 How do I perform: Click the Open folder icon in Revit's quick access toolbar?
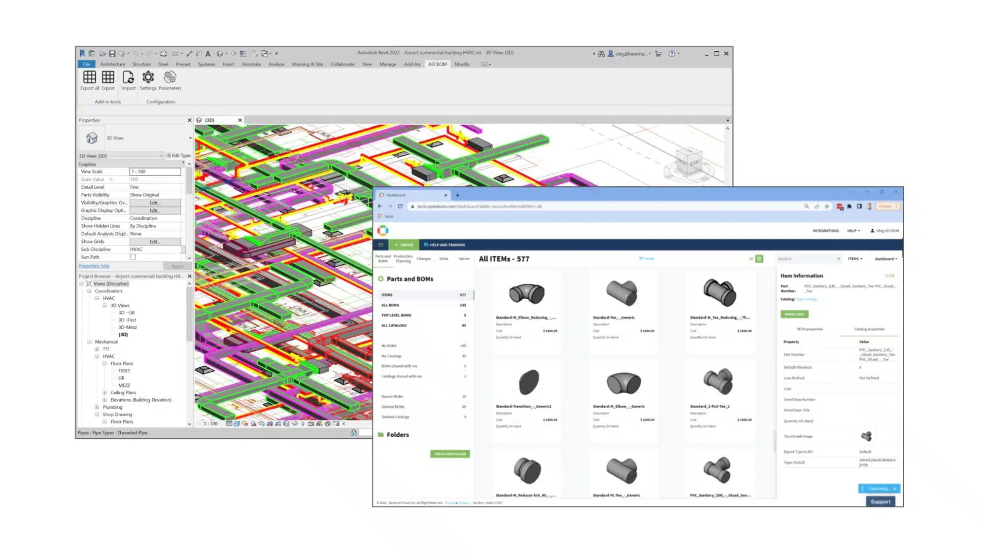coord(102,54)
